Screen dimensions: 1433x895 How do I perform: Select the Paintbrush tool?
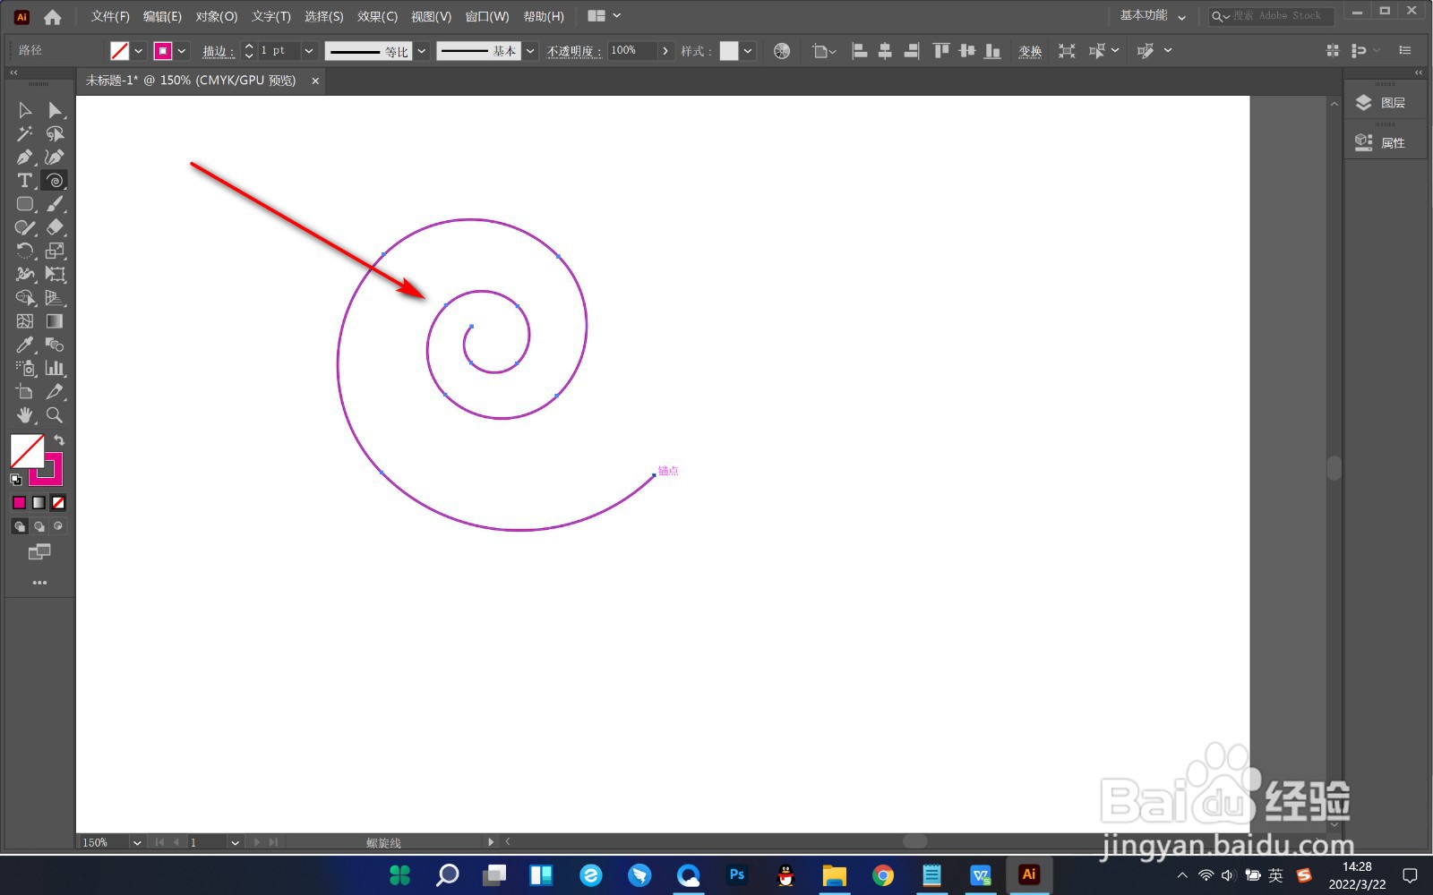(55, 204)
